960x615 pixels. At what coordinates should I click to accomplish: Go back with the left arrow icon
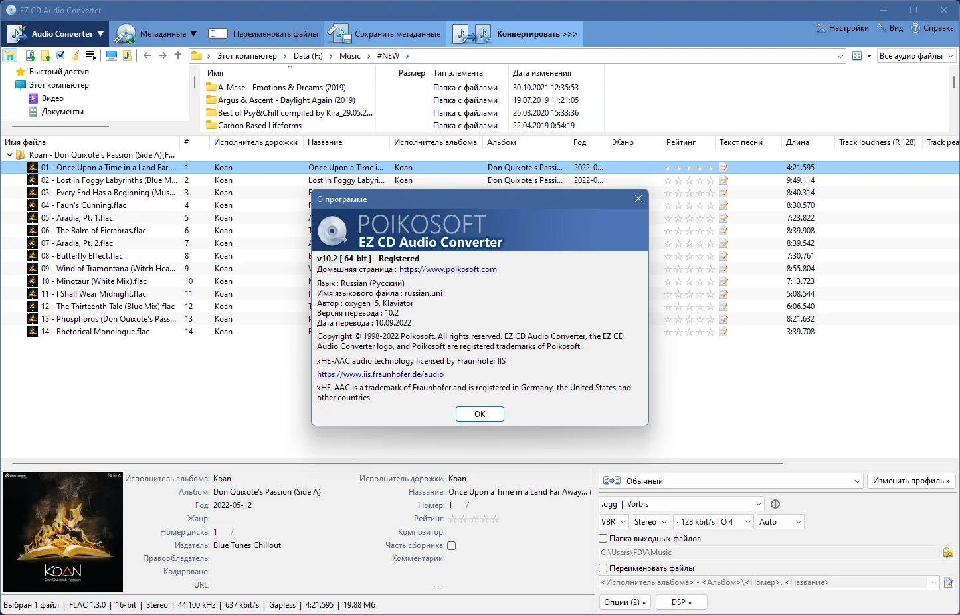pyautogui.click(x=147, y=55)
